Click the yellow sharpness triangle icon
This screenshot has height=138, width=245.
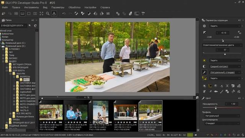(x=204, y=78)
